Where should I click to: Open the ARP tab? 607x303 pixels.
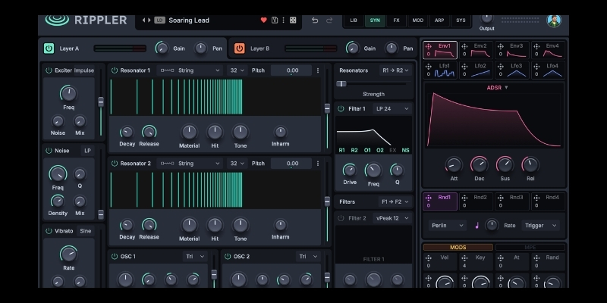pos(439,20)
